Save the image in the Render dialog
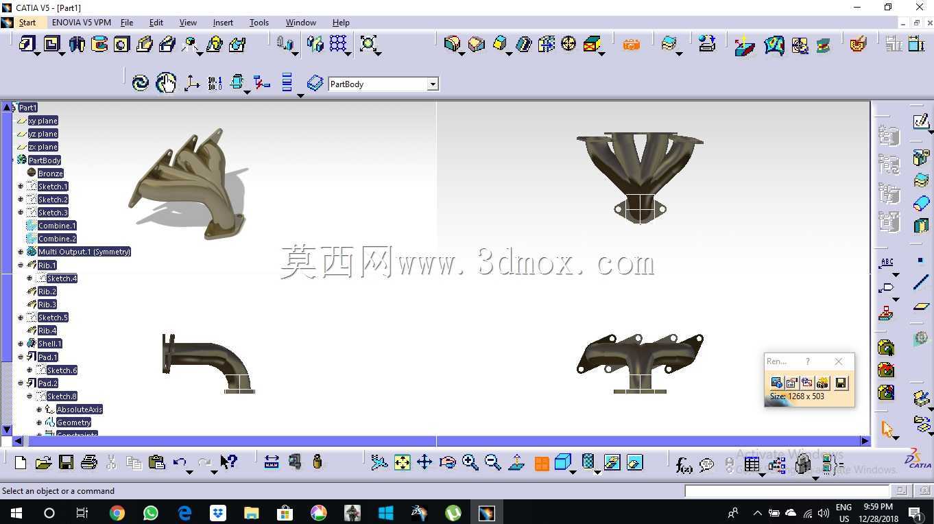934x524 pixels. coord(841,383)
